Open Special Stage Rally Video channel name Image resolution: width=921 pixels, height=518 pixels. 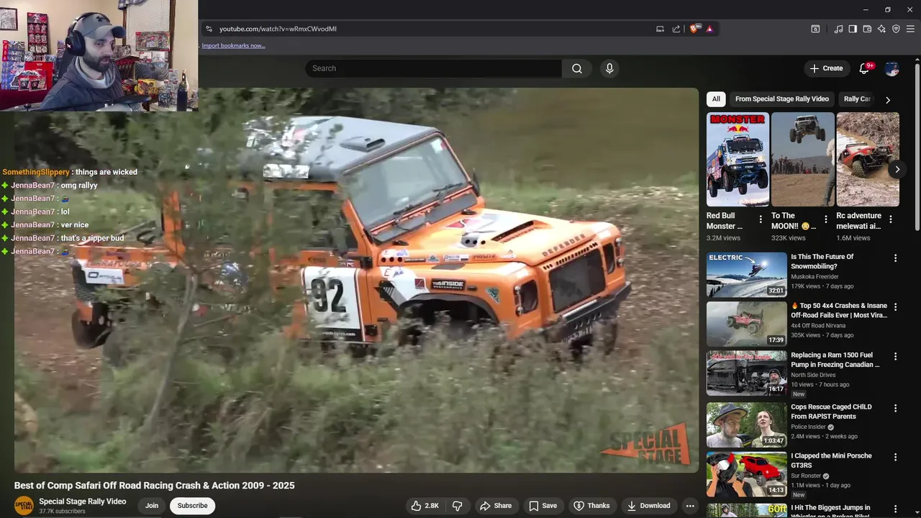coord(82,501)
